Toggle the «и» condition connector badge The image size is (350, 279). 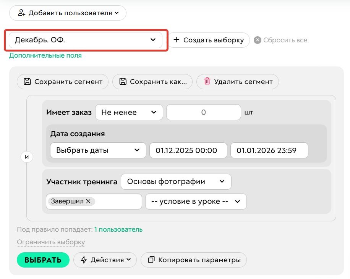[27, 156]
